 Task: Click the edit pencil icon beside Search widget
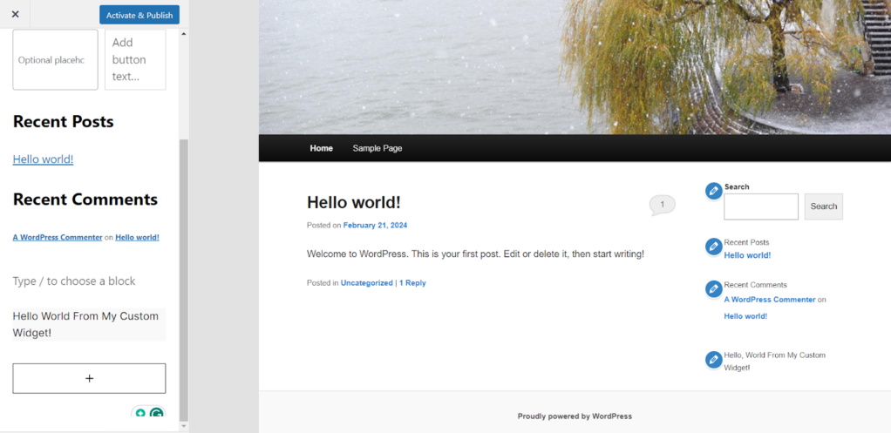[714, 192]
